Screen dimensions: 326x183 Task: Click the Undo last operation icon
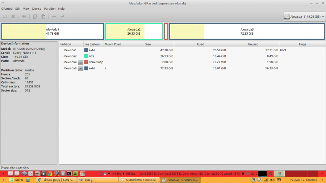[x=54, y=17]
